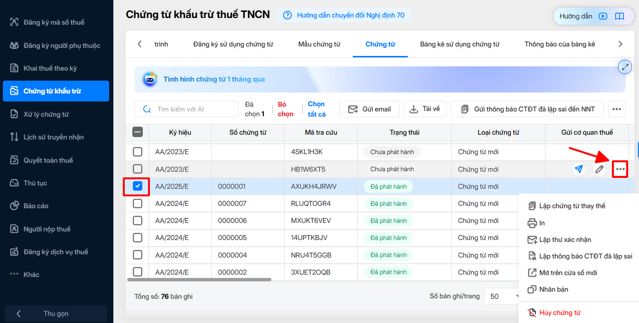Switch to Mẫu chứng từ tab
639x323 pixels.
[x=319, y=44]
